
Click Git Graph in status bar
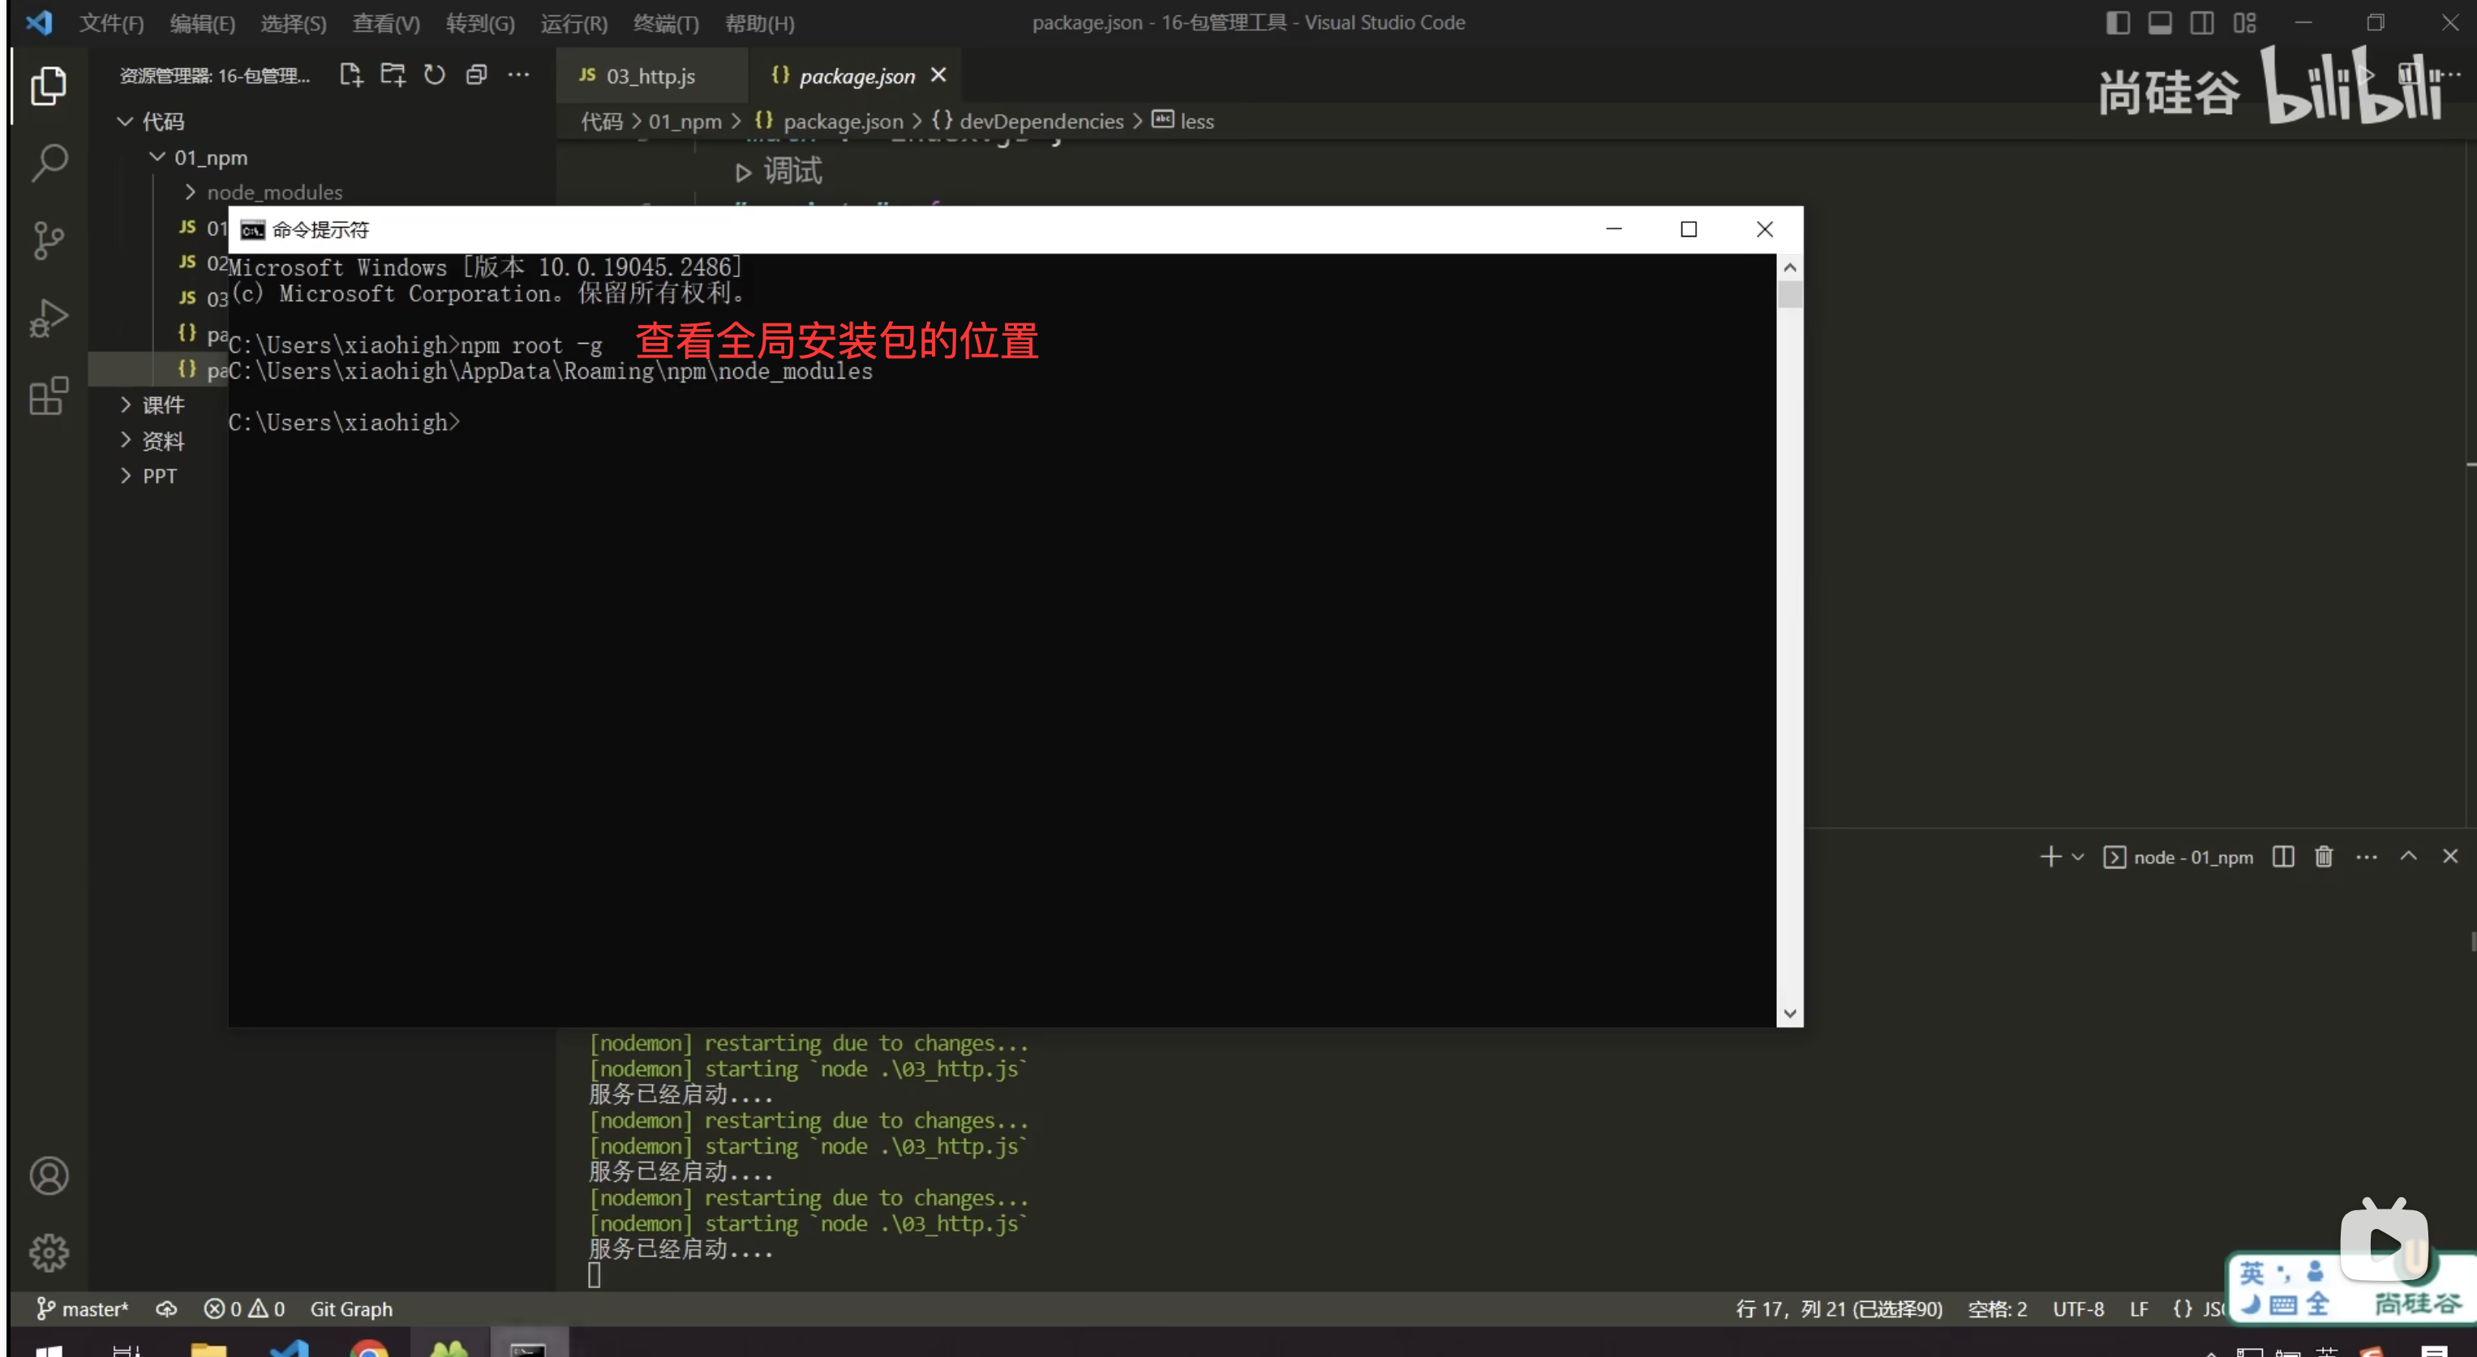tap(351, 1308)
